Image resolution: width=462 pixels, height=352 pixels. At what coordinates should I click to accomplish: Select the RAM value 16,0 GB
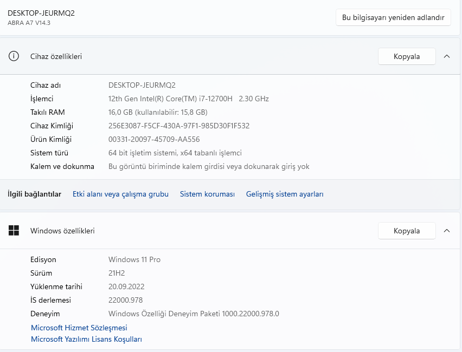click(x=158, y=112)
